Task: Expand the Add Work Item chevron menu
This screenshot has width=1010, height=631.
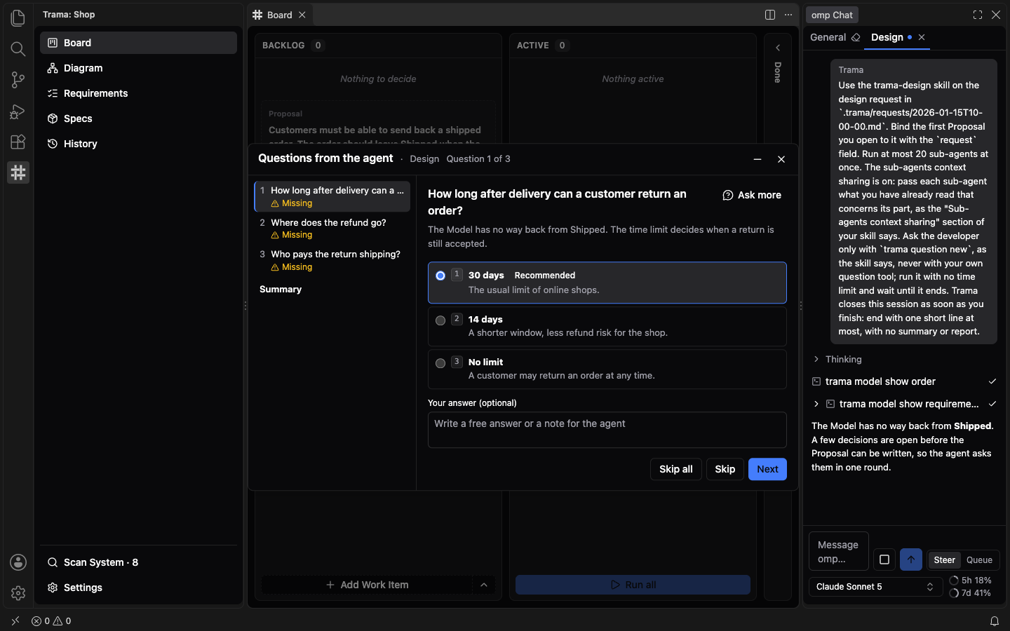Action: pos(484,585)
